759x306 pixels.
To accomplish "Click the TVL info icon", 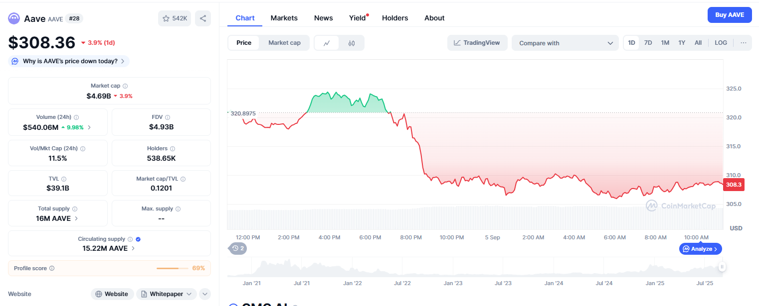I will point(64,179).
